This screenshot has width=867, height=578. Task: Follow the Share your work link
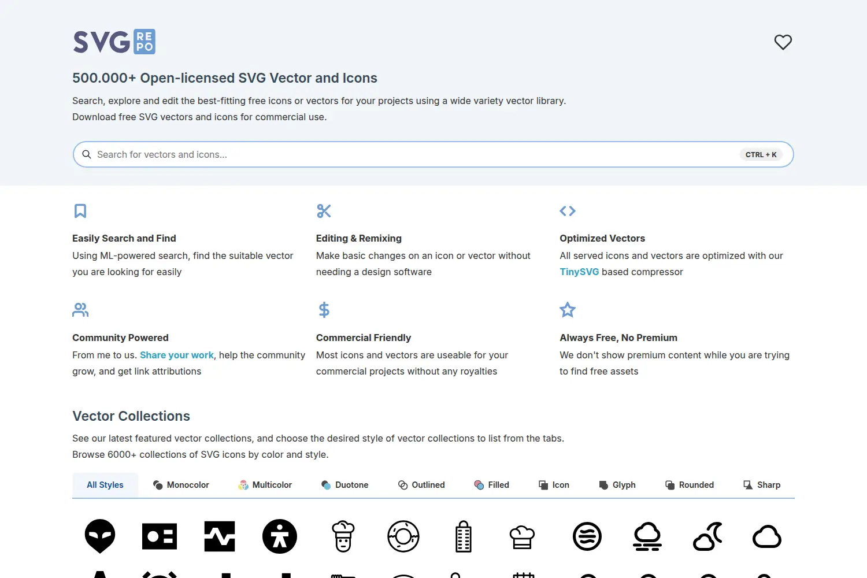pyautogui.click(x=177, y=355)
